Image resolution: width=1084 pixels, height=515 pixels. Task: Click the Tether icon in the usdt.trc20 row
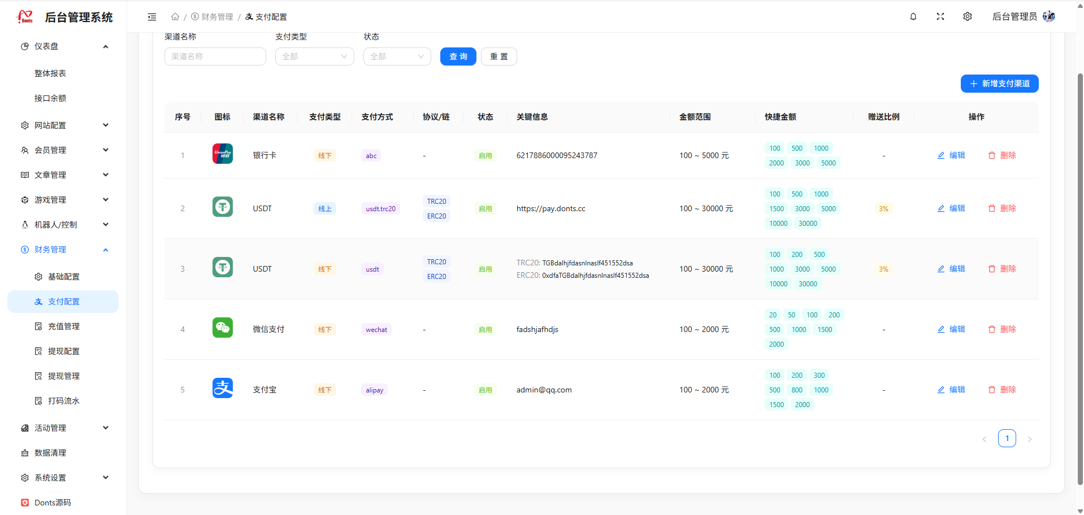223,207
